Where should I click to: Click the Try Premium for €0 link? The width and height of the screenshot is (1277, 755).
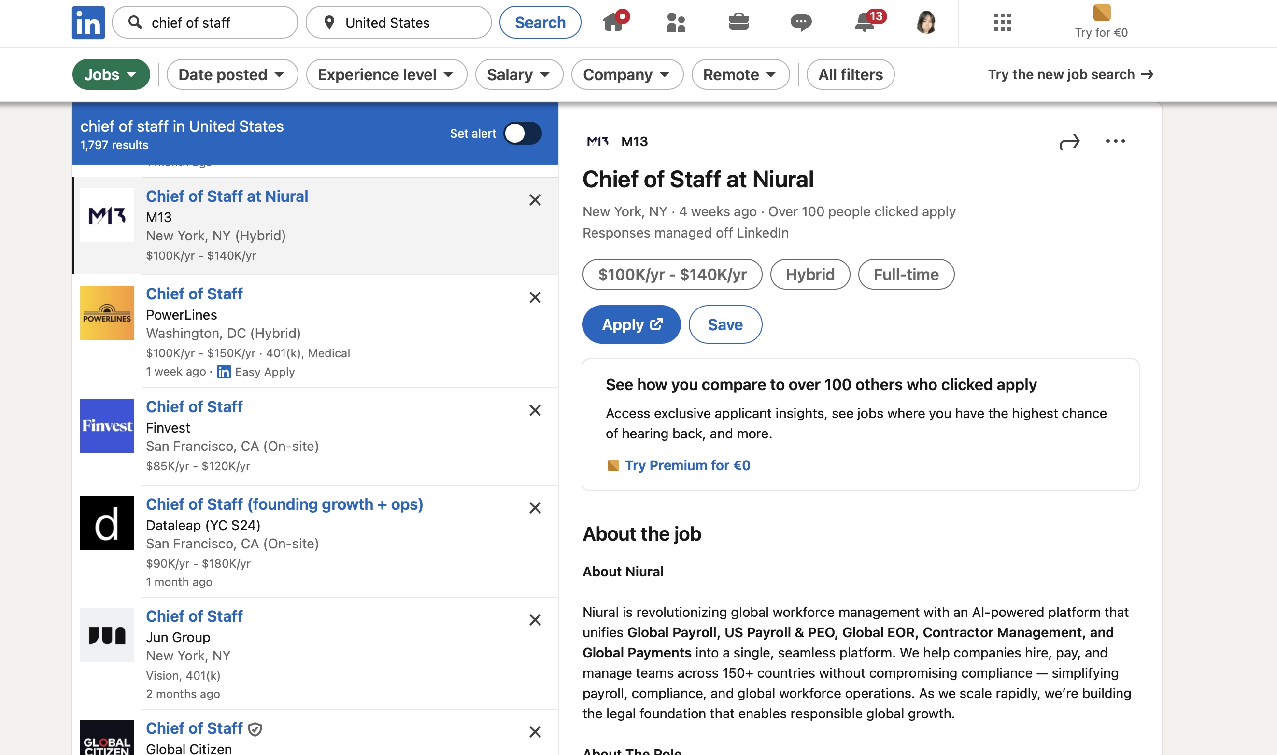687,465
